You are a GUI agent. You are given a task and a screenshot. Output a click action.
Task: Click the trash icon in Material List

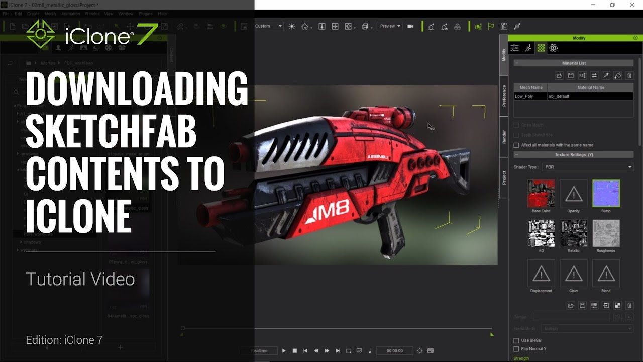pos(629,75)
